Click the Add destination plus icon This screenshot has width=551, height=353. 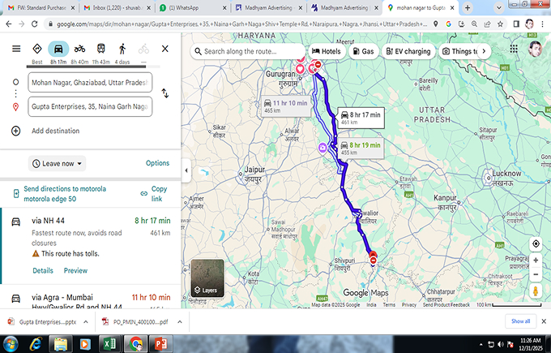[x=16, y=131]
